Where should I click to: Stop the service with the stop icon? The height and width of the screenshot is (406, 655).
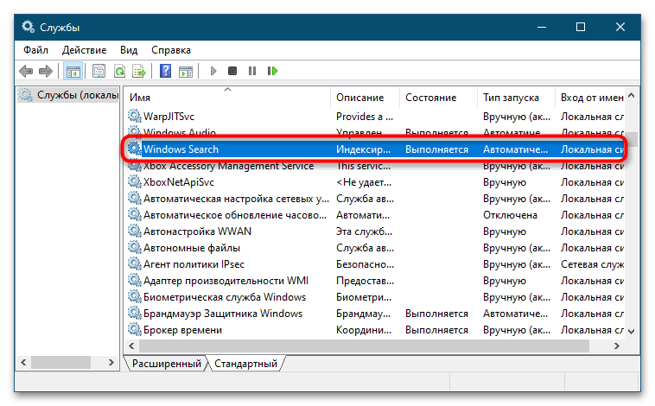click(232, 72)
